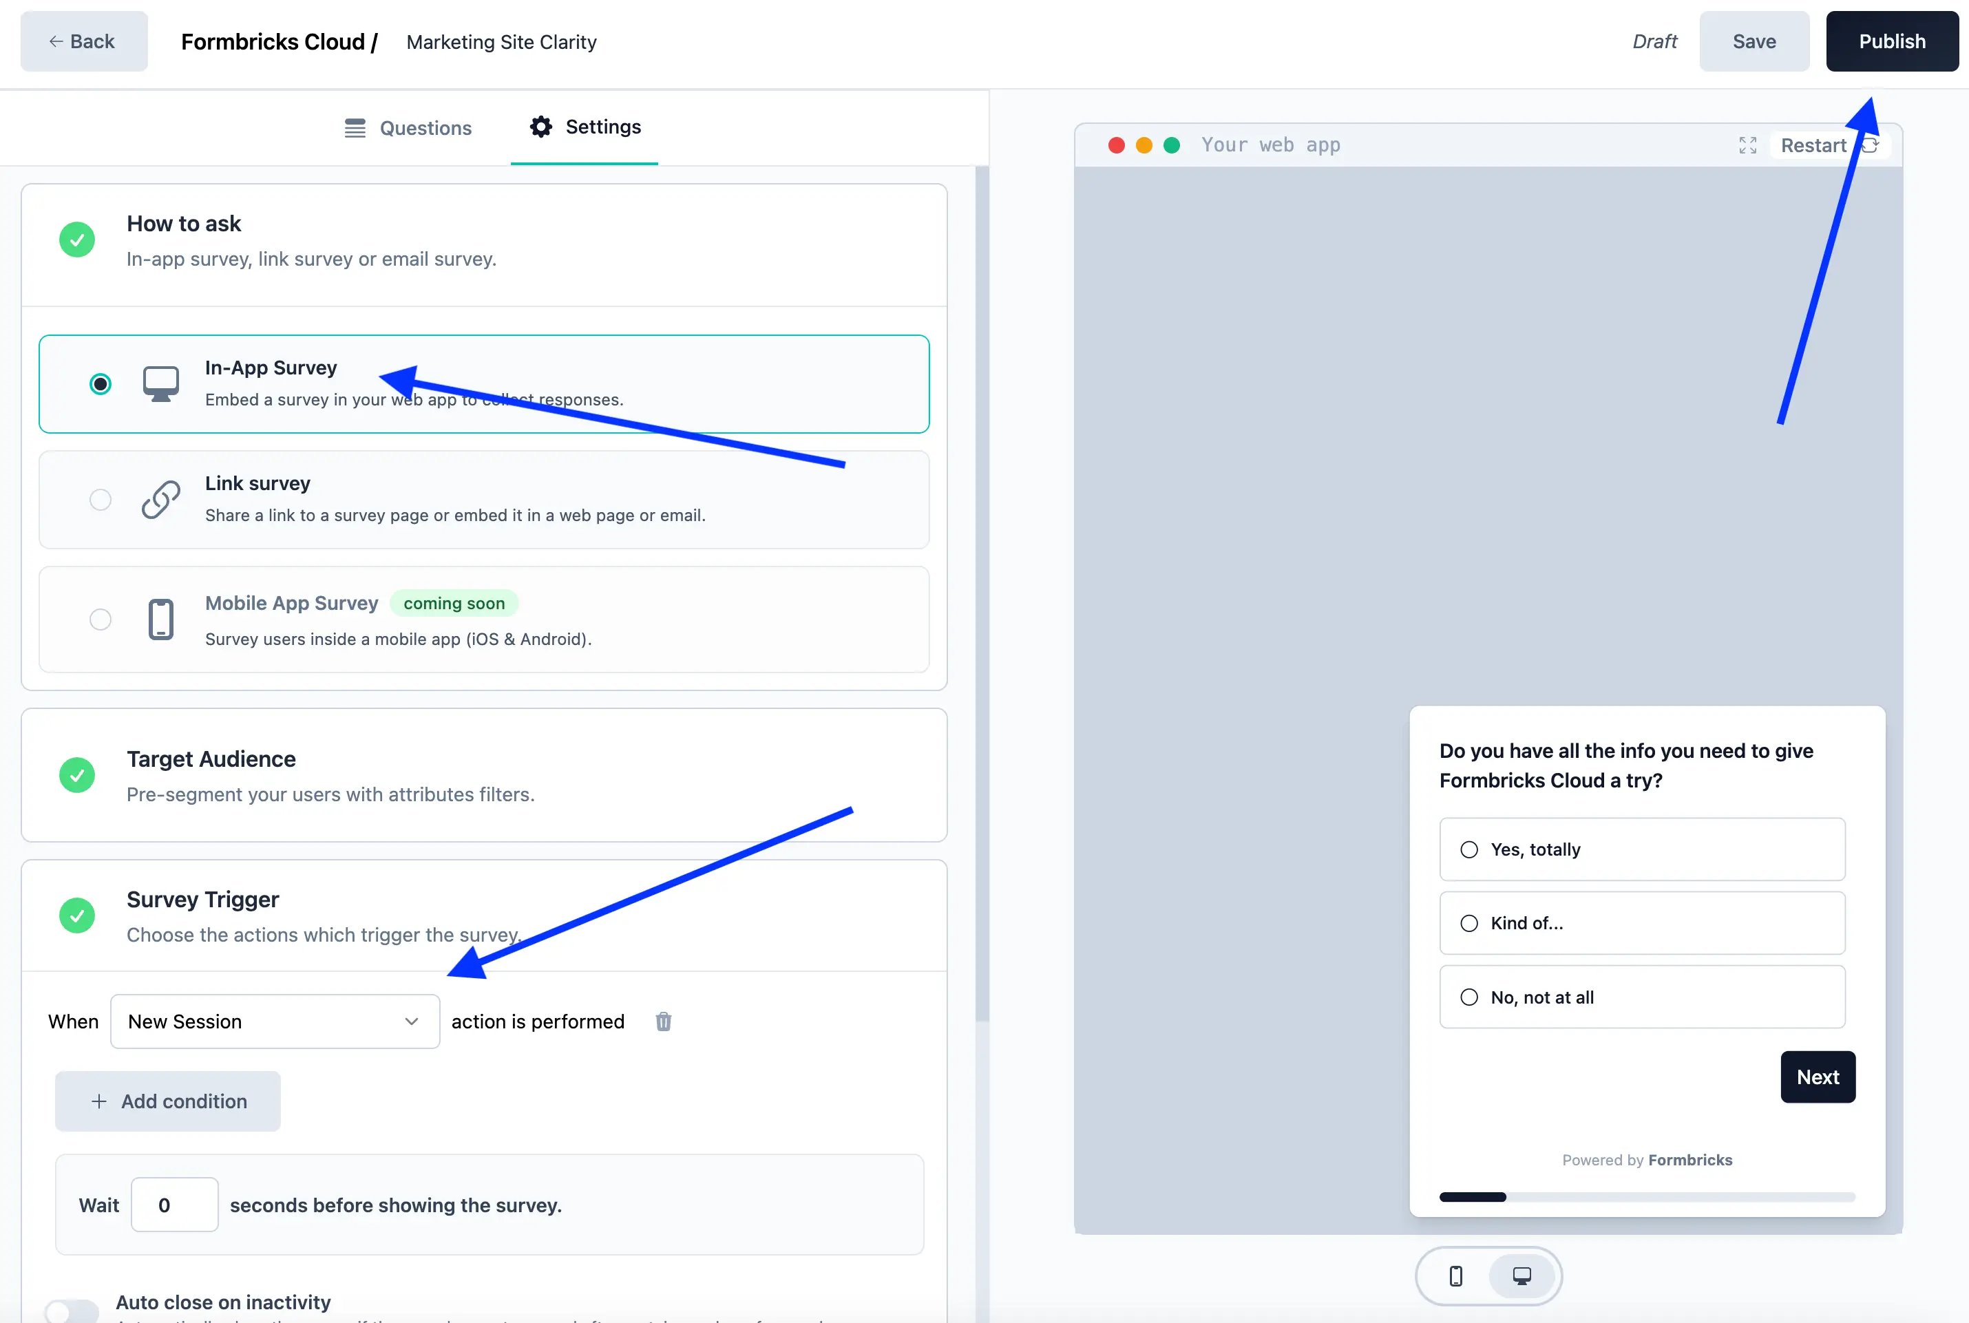Open the Settings tab
Screen dimensions: 1969x1323
point(584,127)
